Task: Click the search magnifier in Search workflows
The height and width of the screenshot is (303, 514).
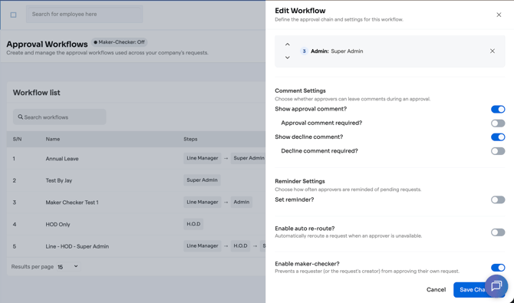Action: [20, 117]
